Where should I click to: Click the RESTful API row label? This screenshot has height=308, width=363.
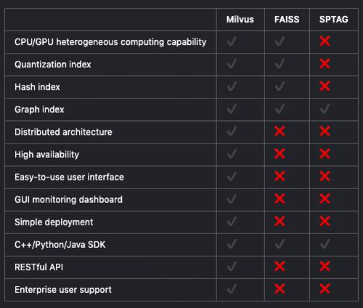[x=38, y=267]
